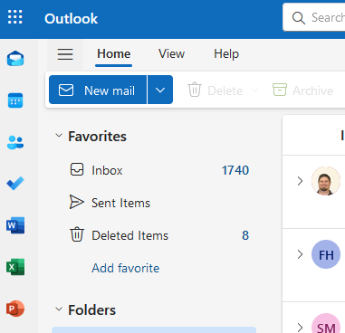Expand the FH message conversation
The height and width of the screenshot is (333, 345).
pyautogui.click(x=300, y=254)
